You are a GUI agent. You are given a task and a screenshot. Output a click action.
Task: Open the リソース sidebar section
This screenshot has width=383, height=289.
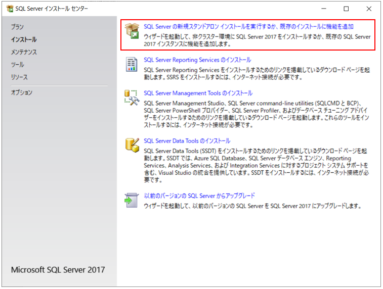pyautogui.click(x=19, y=77)
